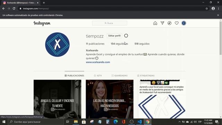Click browser back arrow
The image size is (222, 125).
[3, 8]
